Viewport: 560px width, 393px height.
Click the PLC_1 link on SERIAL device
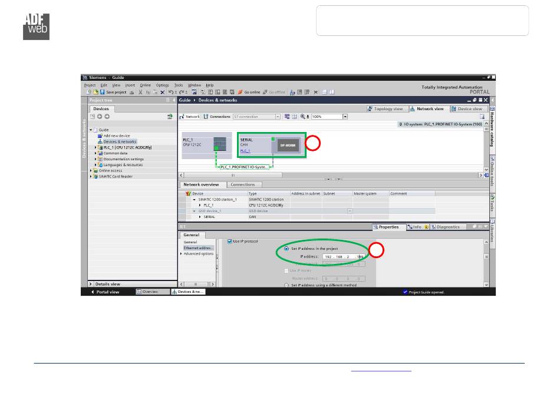tap(245, 151)
